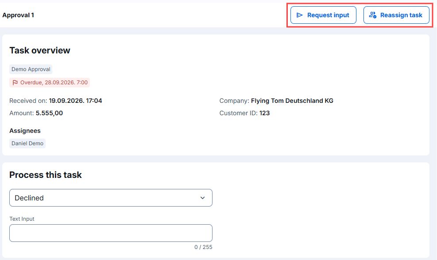Click the Assignees label

point(25,131)
